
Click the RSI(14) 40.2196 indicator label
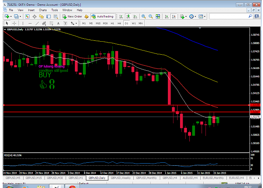[13, 155]
